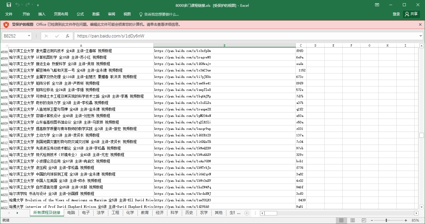
Task: Switch to Normal view icon
Action: [x=341, y=220]
